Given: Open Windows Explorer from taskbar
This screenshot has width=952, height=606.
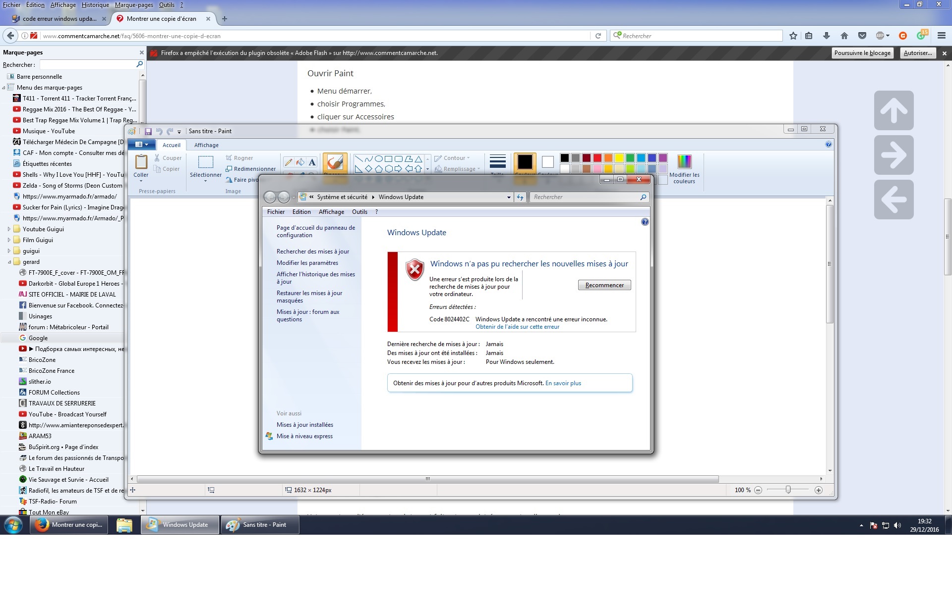Looking at the screenshot, I should tap(124, 525).
